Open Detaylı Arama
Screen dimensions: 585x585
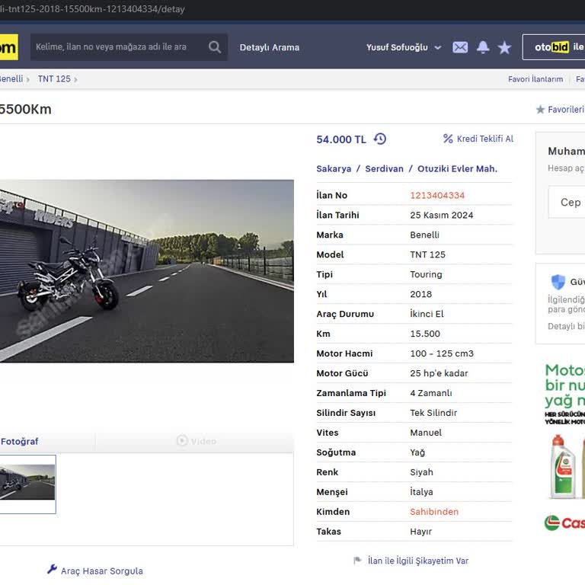tap(270, 47)
